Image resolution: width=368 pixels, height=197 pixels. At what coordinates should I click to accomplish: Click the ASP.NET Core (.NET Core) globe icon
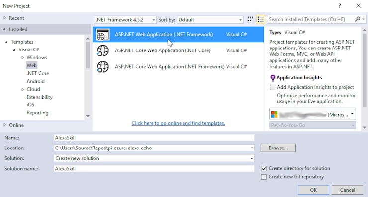tap(103, 50)
